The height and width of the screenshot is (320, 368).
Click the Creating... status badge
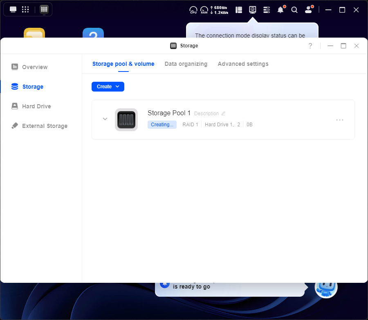(x=162, y=125)
